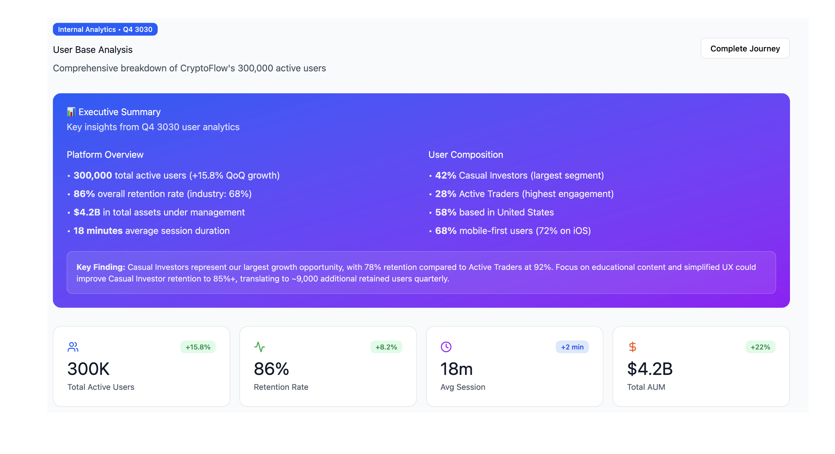
Task: Click the User Base Analysis heading
Action: 92,50
